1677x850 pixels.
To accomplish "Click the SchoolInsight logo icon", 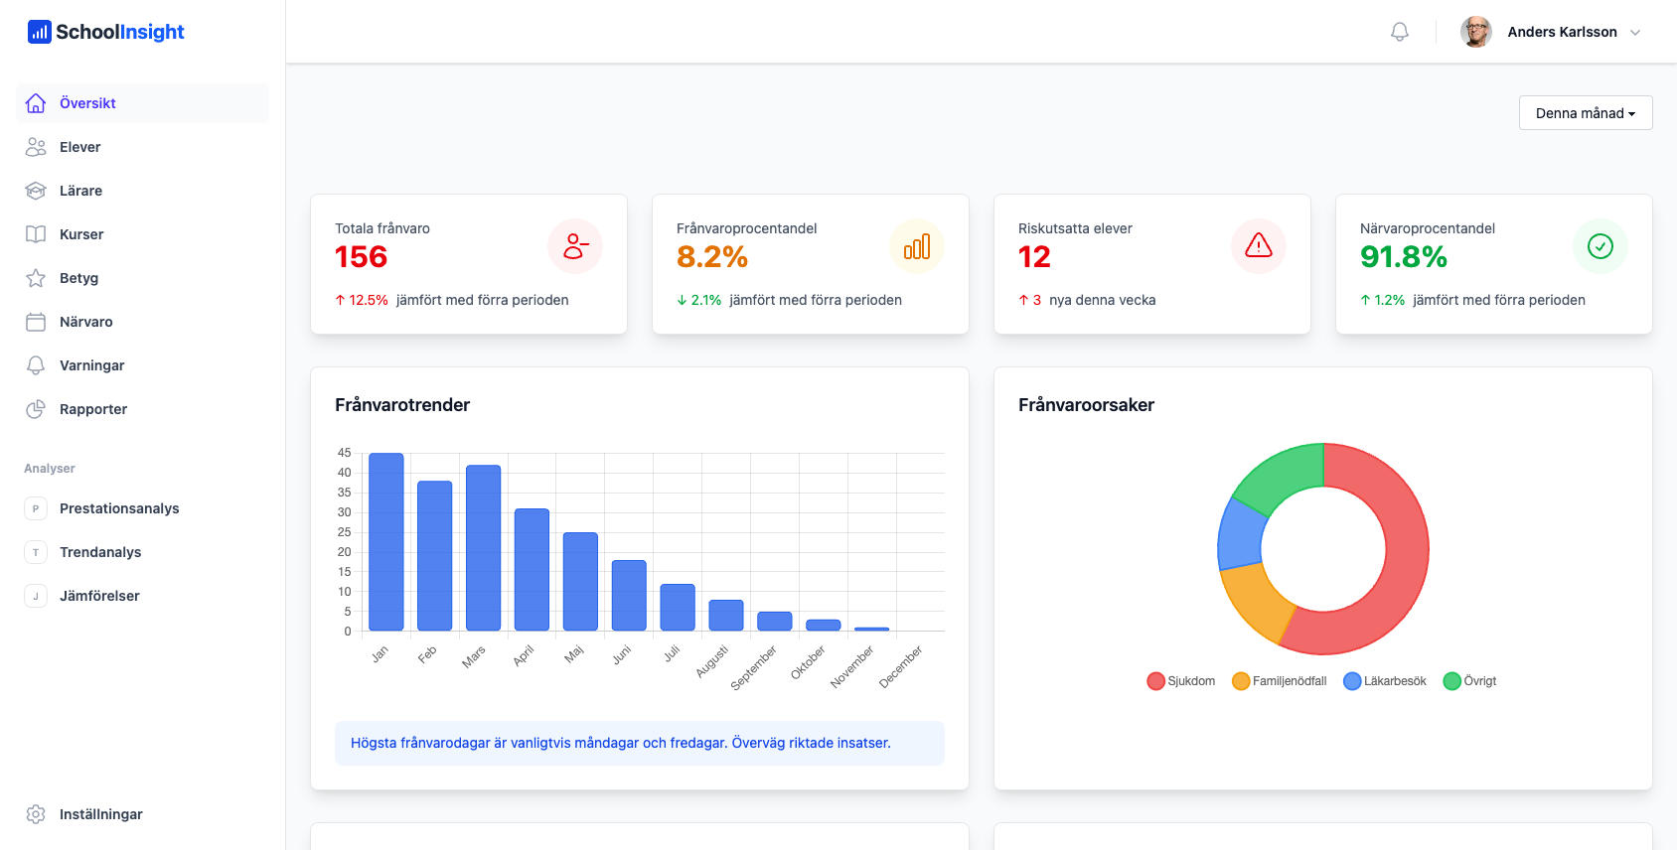I will click(x=39, y=32).
